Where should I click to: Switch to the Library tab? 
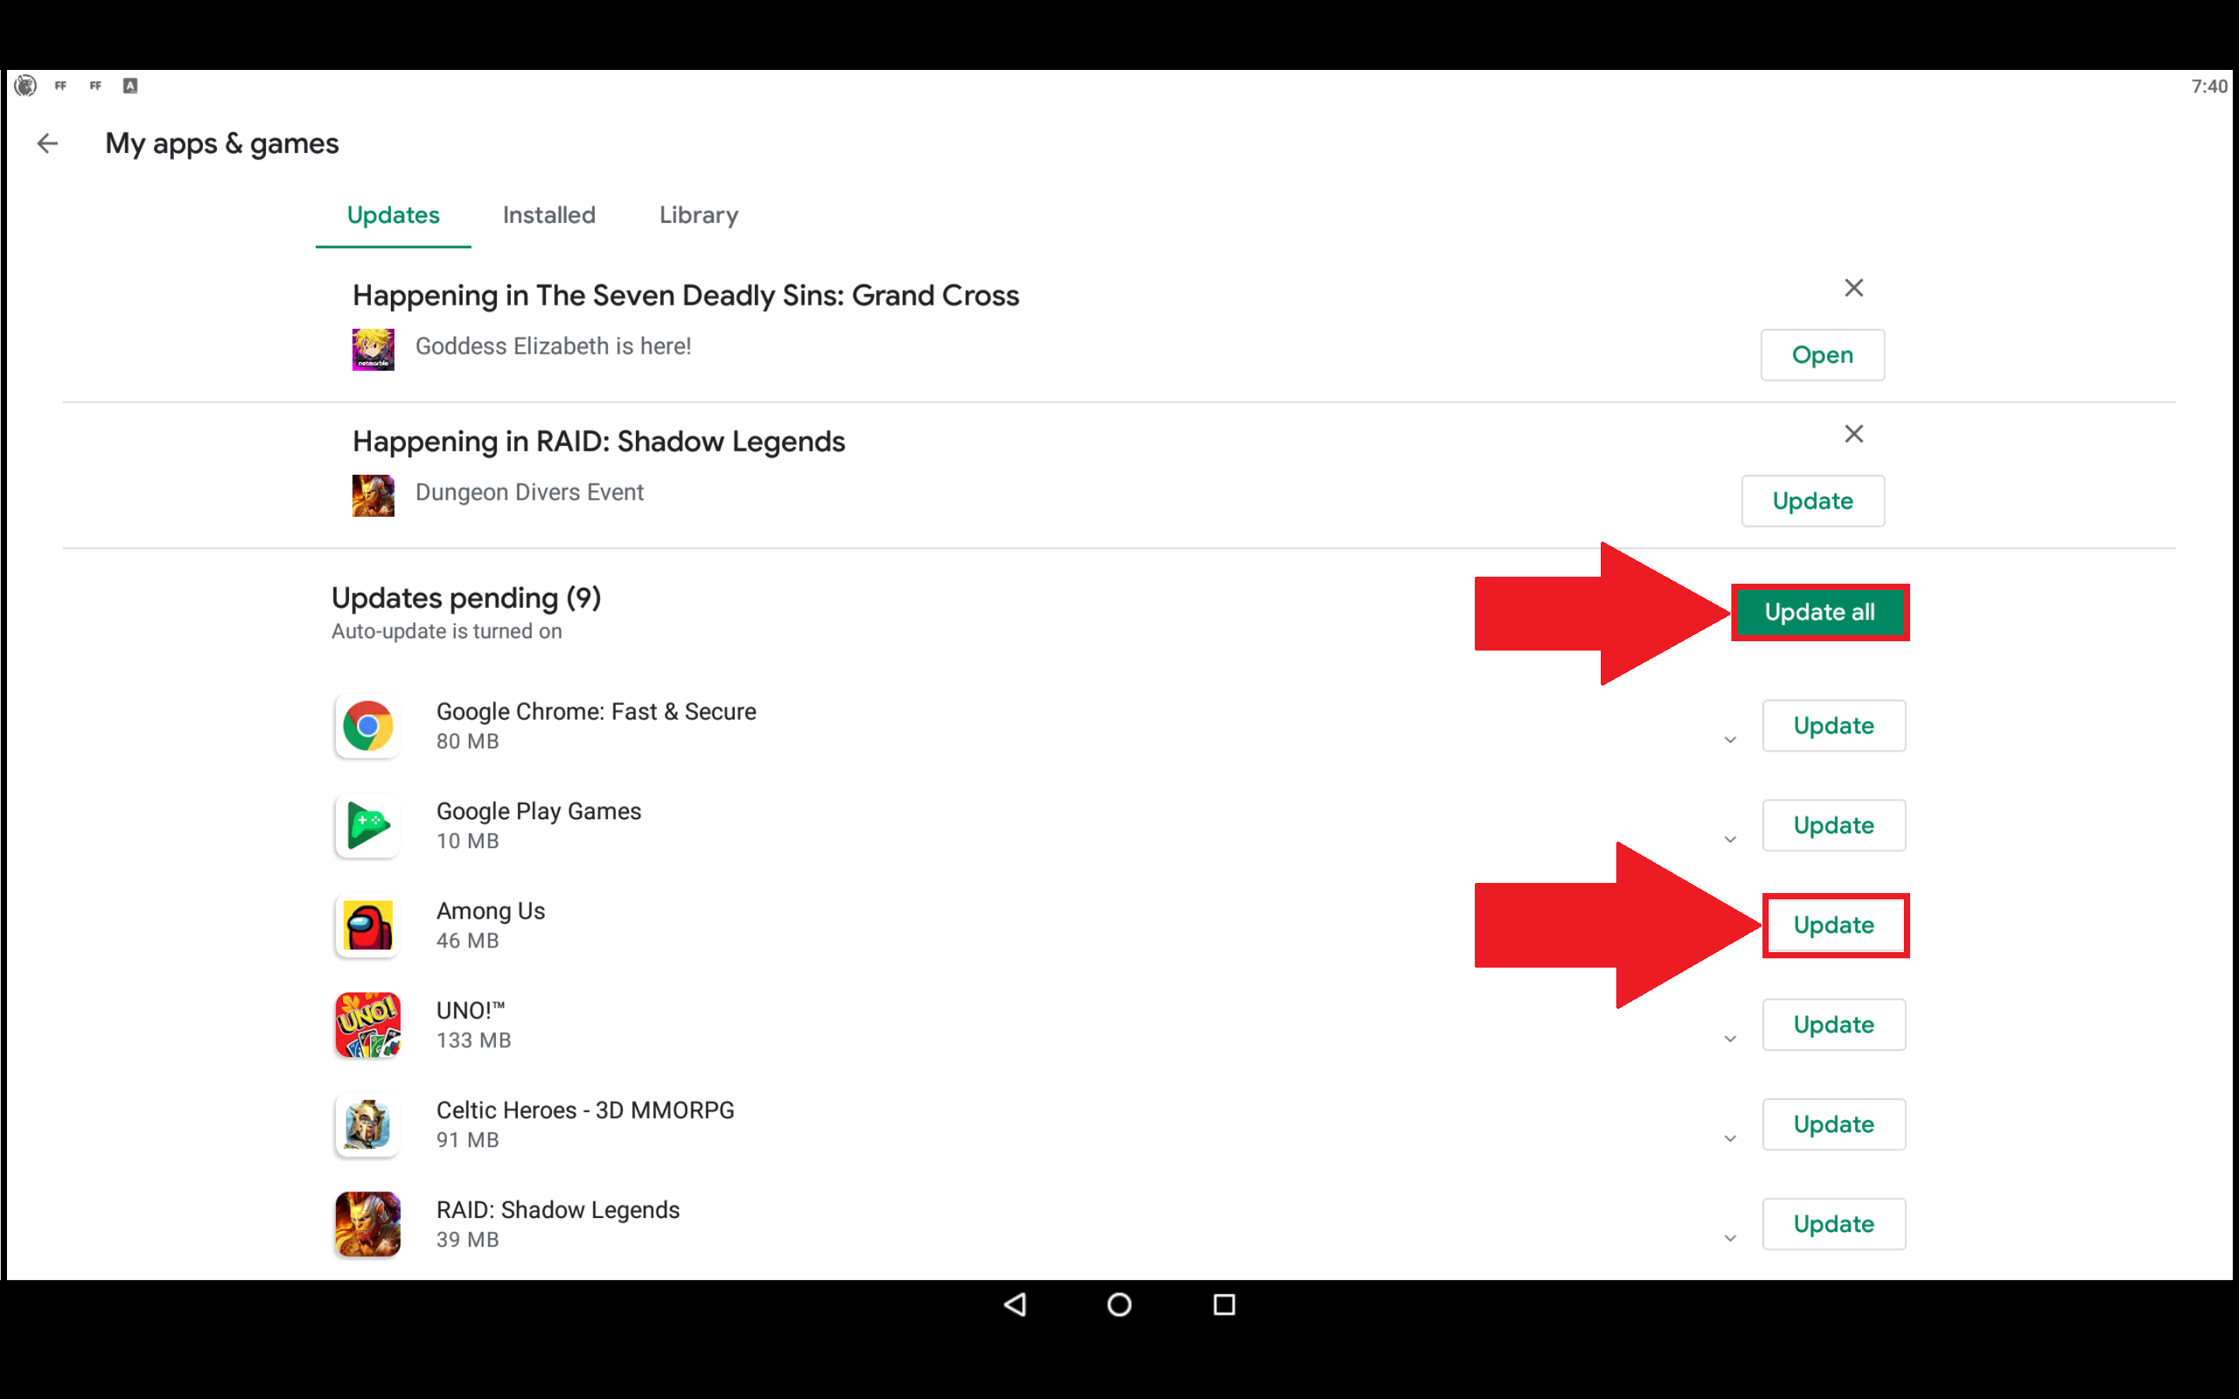(x=697, y=215)
